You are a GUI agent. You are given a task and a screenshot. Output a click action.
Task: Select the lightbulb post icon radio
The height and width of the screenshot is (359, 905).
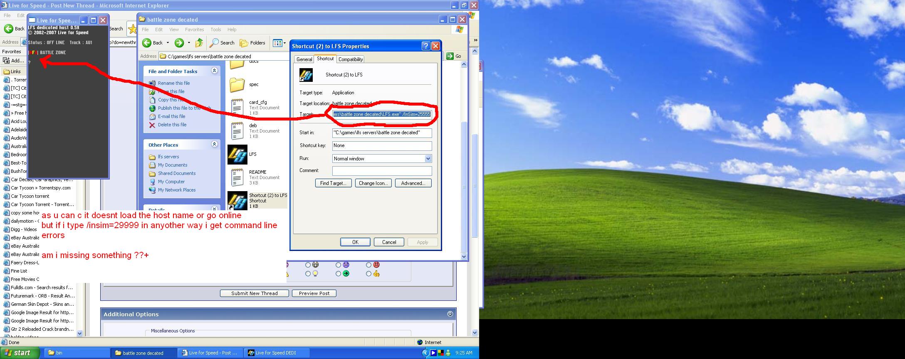click(x=308, y=274)
